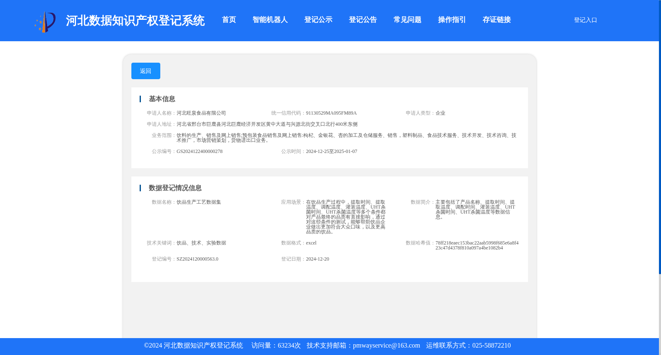Select the 登记公示 menu item

tap(318, 20)
